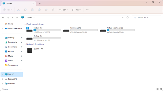Switch to details view icon in status bar
This screenshot has width=163, height=91.
coord(157,89)
